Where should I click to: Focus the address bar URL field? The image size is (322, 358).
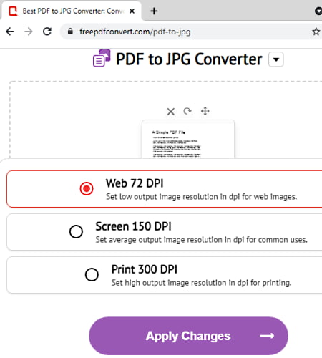click(x=186, y=32)
